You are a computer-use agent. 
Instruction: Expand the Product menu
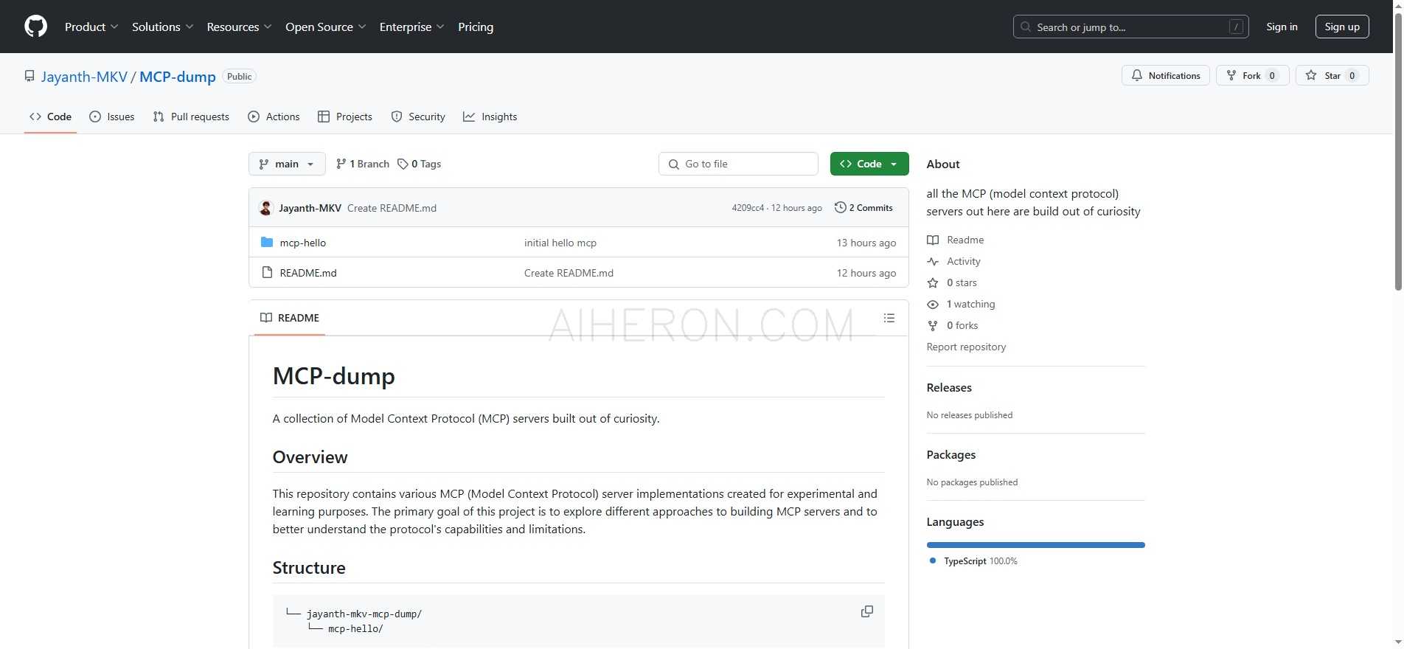click(91, 27)
